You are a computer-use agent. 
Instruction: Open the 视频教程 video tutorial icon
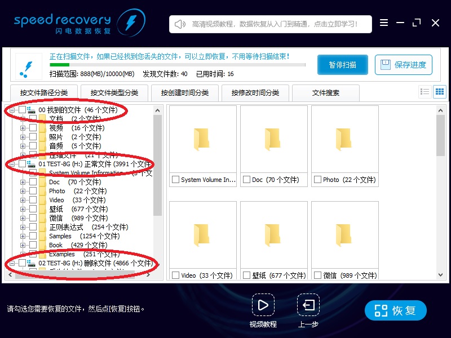pyautogui.click(x=263, y=306)
